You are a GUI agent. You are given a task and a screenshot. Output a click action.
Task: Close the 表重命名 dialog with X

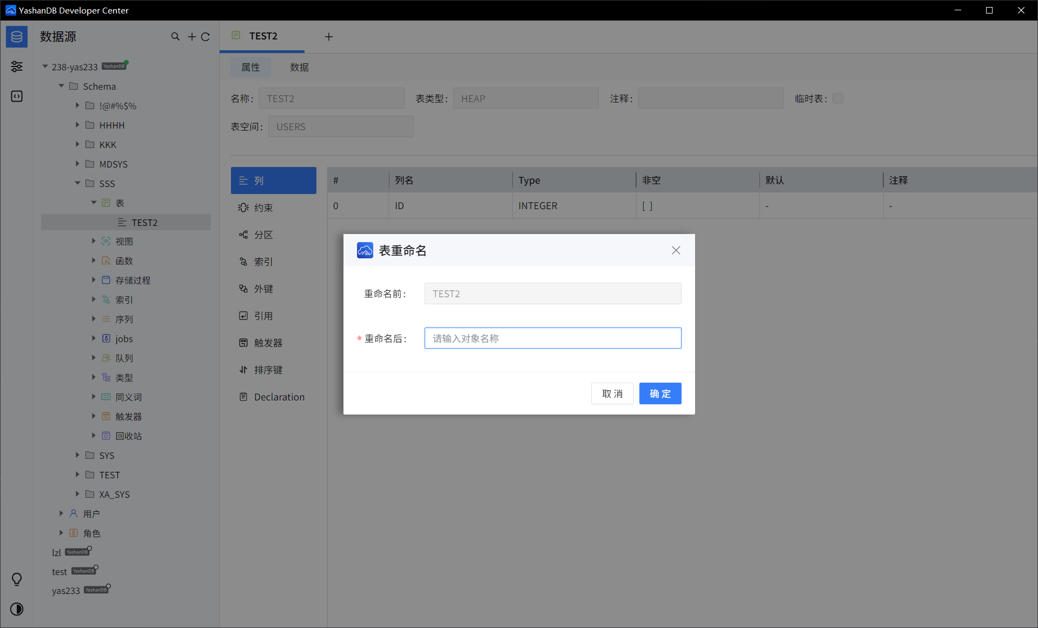pos(676,250)
